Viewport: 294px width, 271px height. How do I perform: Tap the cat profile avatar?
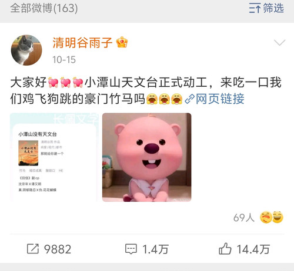26,50
